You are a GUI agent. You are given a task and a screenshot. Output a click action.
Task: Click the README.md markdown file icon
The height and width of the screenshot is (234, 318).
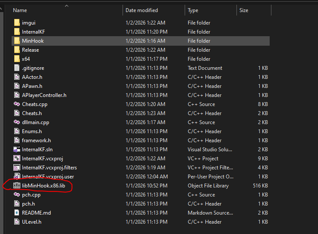coord(17,213)
